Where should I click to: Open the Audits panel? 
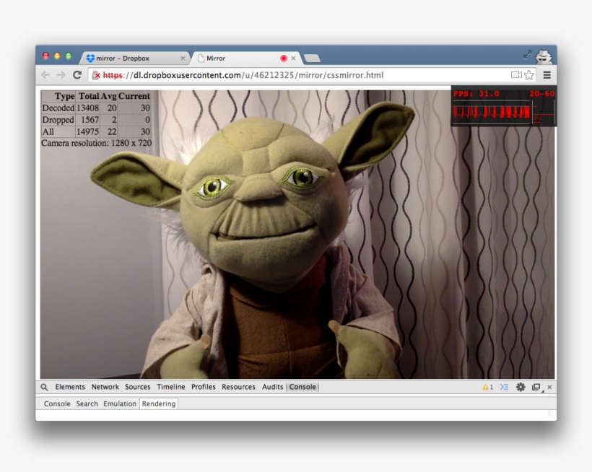point(272,387)
